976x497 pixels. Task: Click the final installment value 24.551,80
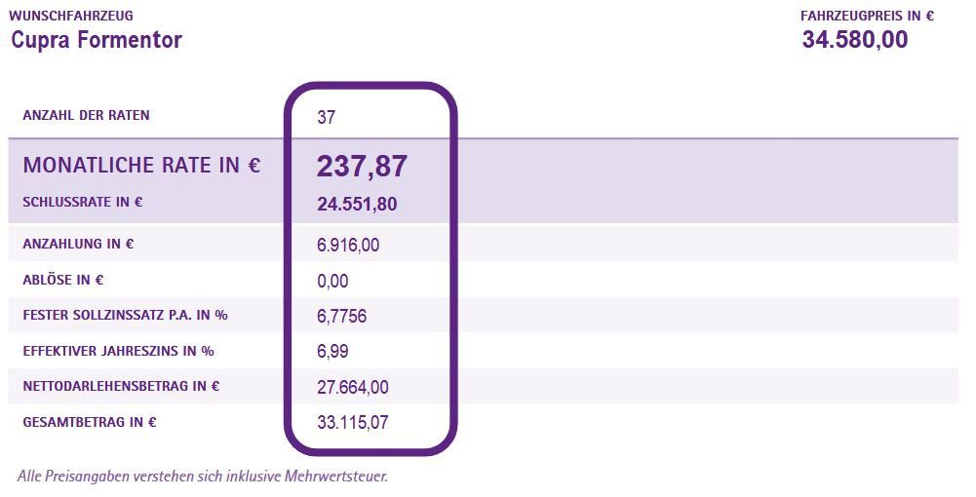coord(356,205)
